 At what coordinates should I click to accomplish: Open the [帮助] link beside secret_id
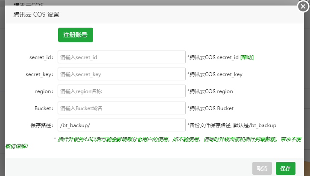click(x=247, y=57)
